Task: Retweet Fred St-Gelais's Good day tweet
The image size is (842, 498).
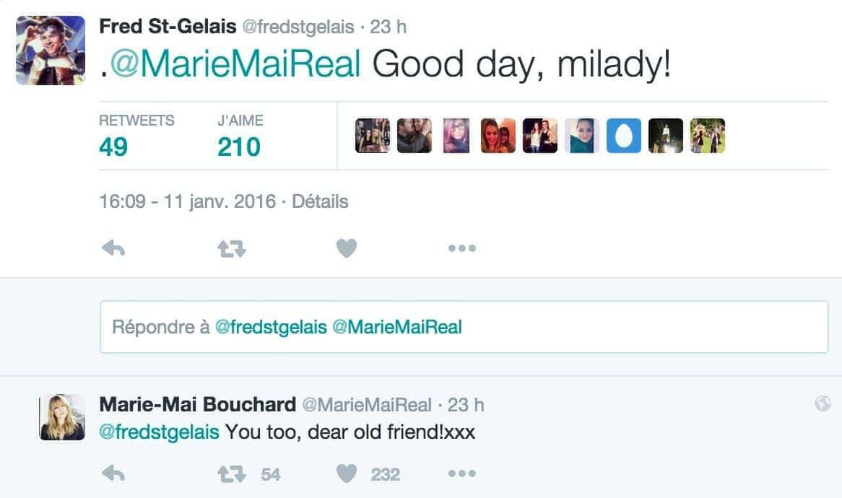Action: pos(231,249)
